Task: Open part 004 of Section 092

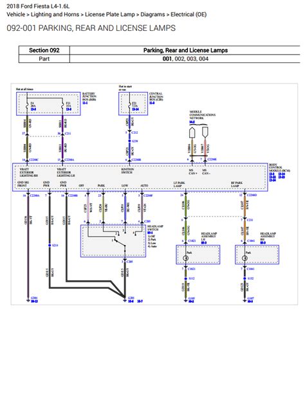Action: coord(203,59)
